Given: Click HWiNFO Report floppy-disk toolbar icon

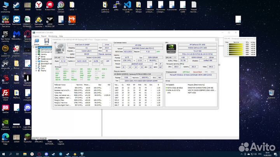Looking at the screenshot, I should (x=47, y=42).
